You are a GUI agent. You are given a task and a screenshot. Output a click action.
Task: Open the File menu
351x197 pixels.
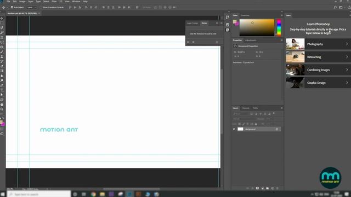tap(8, 1)
